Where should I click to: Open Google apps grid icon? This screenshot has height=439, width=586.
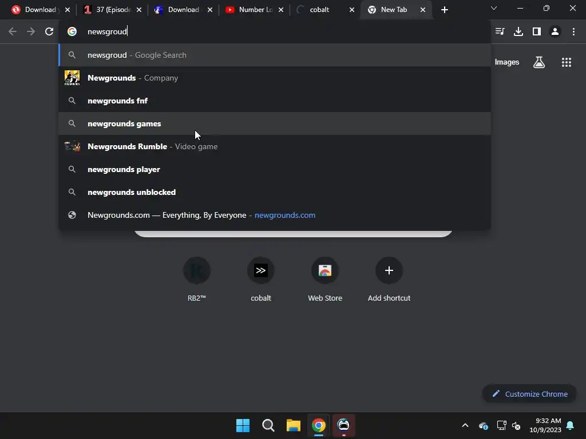[x=567, y=62]
